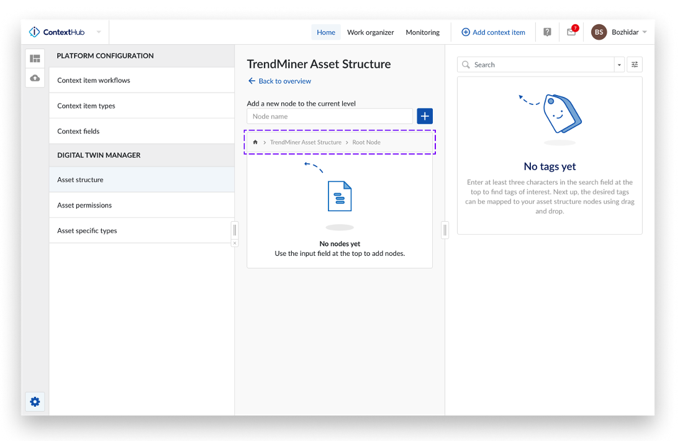Screen dimensions: 680x441
Task: Expand the tag search dropdown arrow
Action: click(619, 65)
